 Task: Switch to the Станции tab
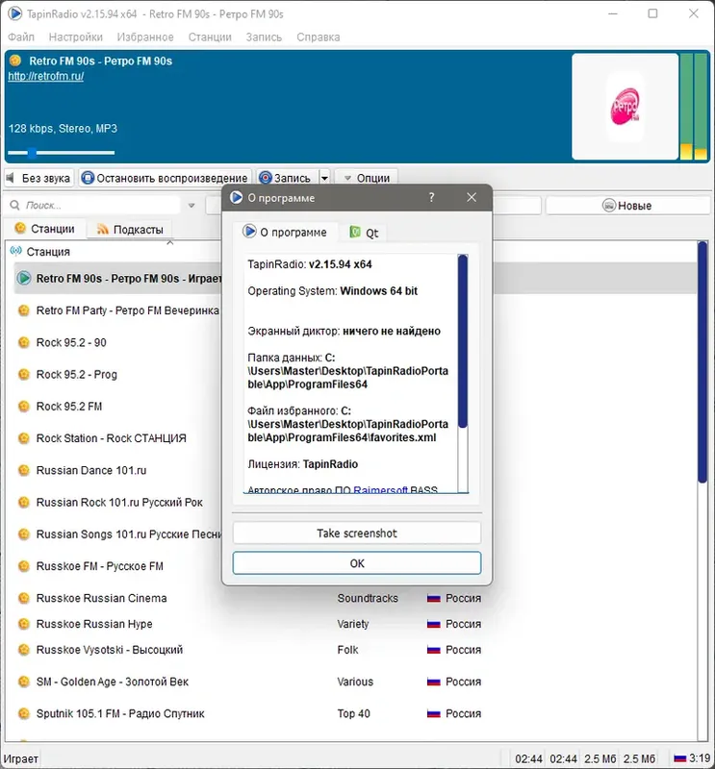click(x=45, y=229)
